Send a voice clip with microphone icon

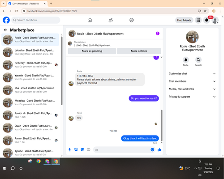69,149
